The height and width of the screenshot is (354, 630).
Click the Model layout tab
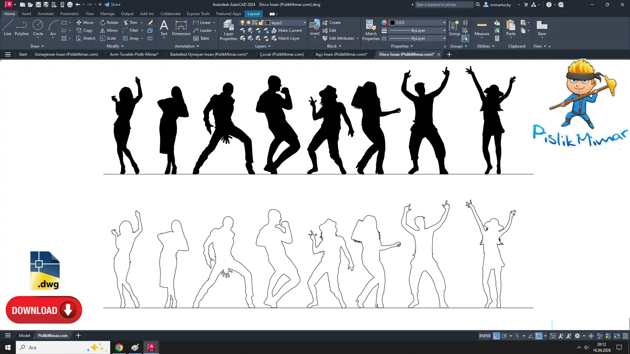point(25,336)
